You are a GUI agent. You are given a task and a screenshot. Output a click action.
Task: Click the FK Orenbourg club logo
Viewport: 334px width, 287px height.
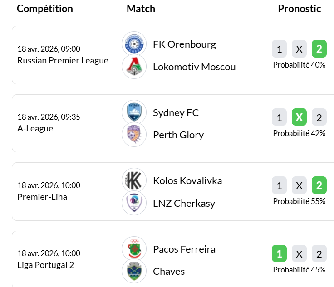(x=134, y=44)
